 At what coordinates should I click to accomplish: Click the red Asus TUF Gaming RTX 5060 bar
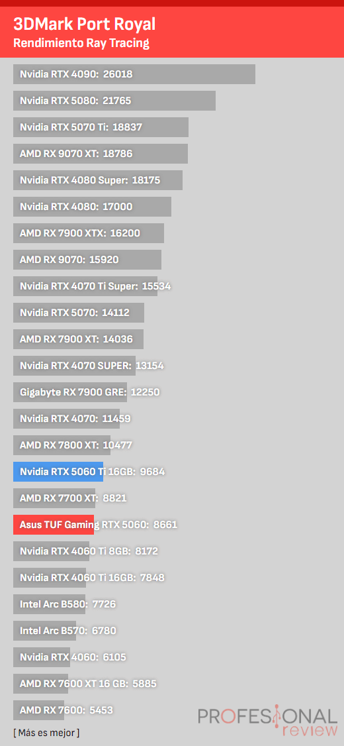[54, 525]
